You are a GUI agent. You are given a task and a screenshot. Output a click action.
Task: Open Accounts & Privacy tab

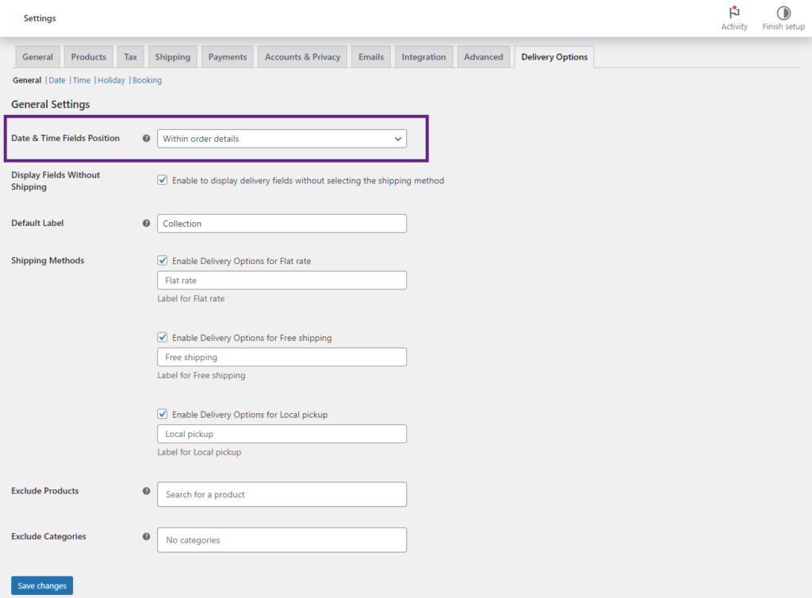(302, 57)
